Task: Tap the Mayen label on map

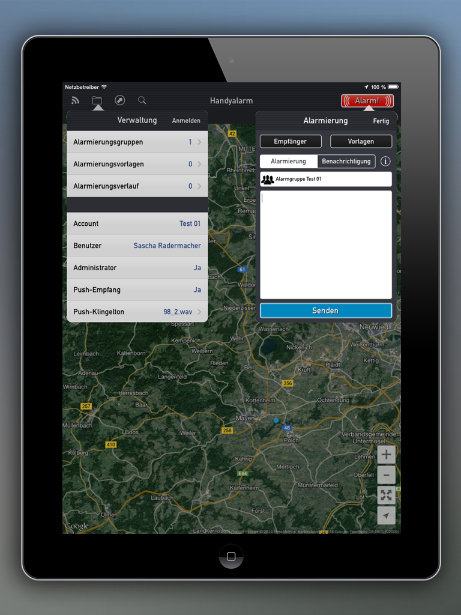Action: [245, 419]
